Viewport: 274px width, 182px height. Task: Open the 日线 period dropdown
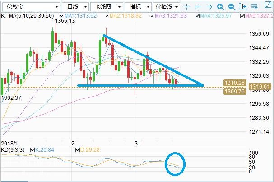click(75, 7)
